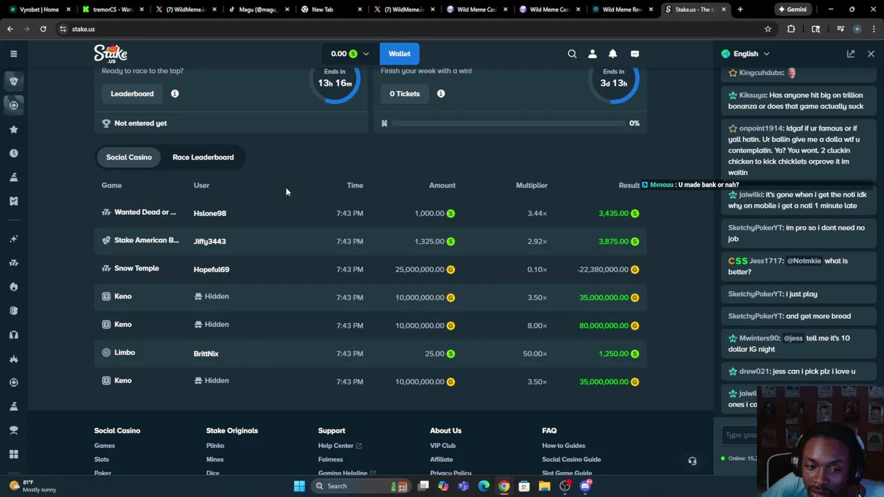This screenshot has width=884, height=497.
Task: Open the Help Center footer link
Action: (339, 446)
